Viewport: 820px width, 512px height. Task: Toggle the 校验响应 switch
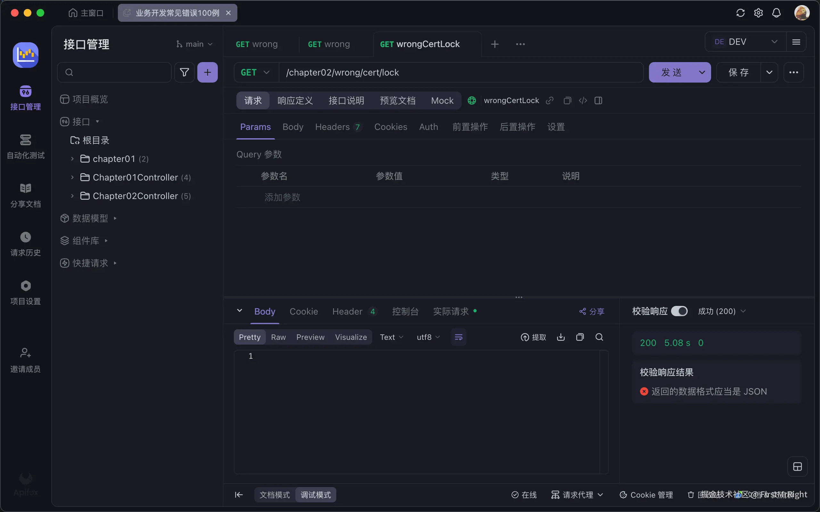coord(679,311)
